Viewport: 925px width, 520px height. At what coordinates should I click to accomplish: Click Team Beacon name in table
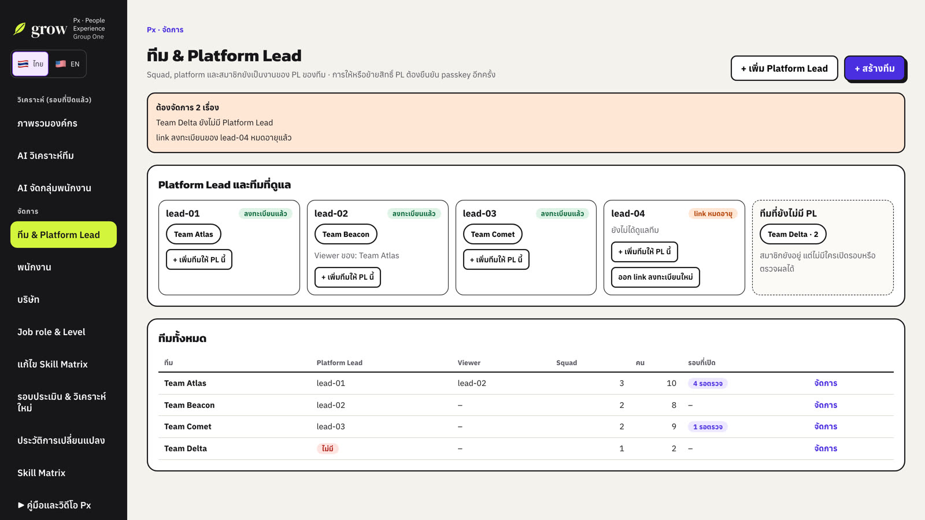[189, 405]
